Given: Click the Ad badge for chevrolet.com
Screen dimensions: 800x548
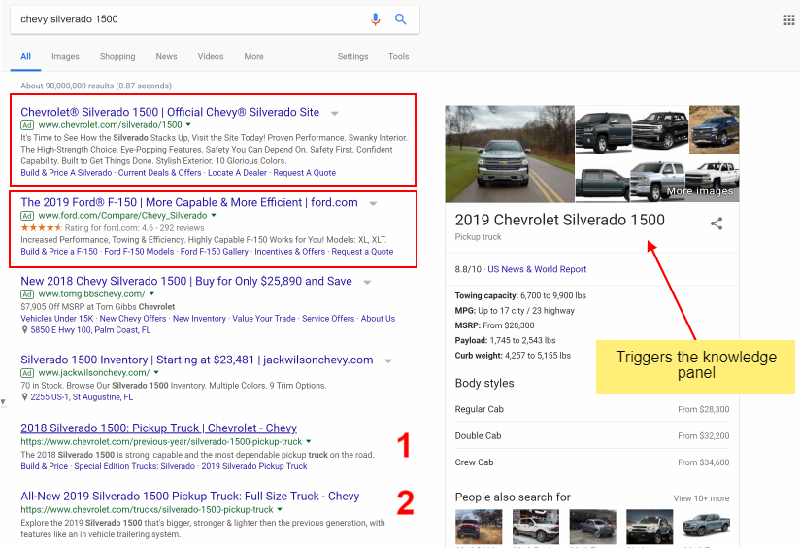Looking at the screenshot, I should pos(27,125).
